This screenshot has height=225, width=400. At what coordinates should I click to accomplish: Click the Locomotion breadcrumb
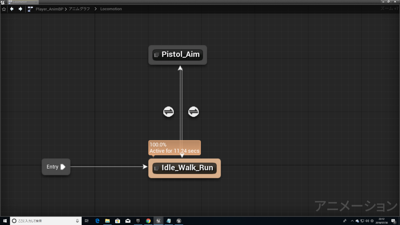coord(111,9)
